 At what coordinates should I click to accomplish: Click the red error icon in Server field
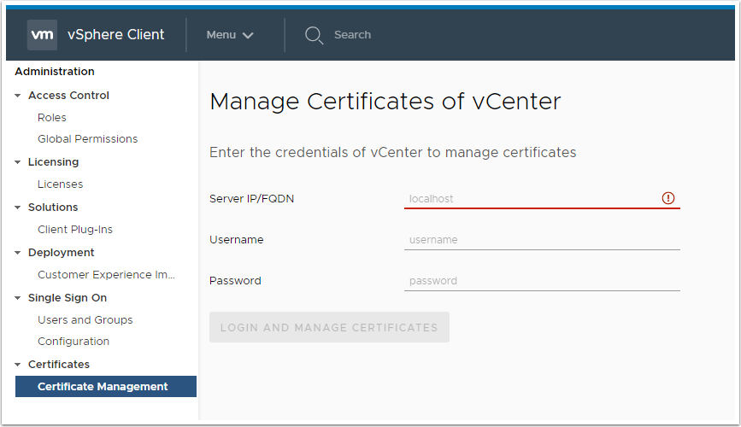pyautogui.click(x=667, y=198)
